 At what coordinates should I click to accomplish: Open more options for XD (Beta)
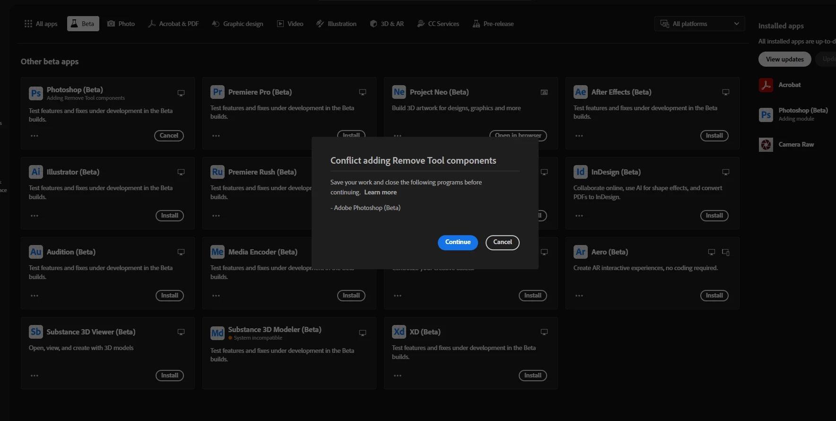(398, 376)
